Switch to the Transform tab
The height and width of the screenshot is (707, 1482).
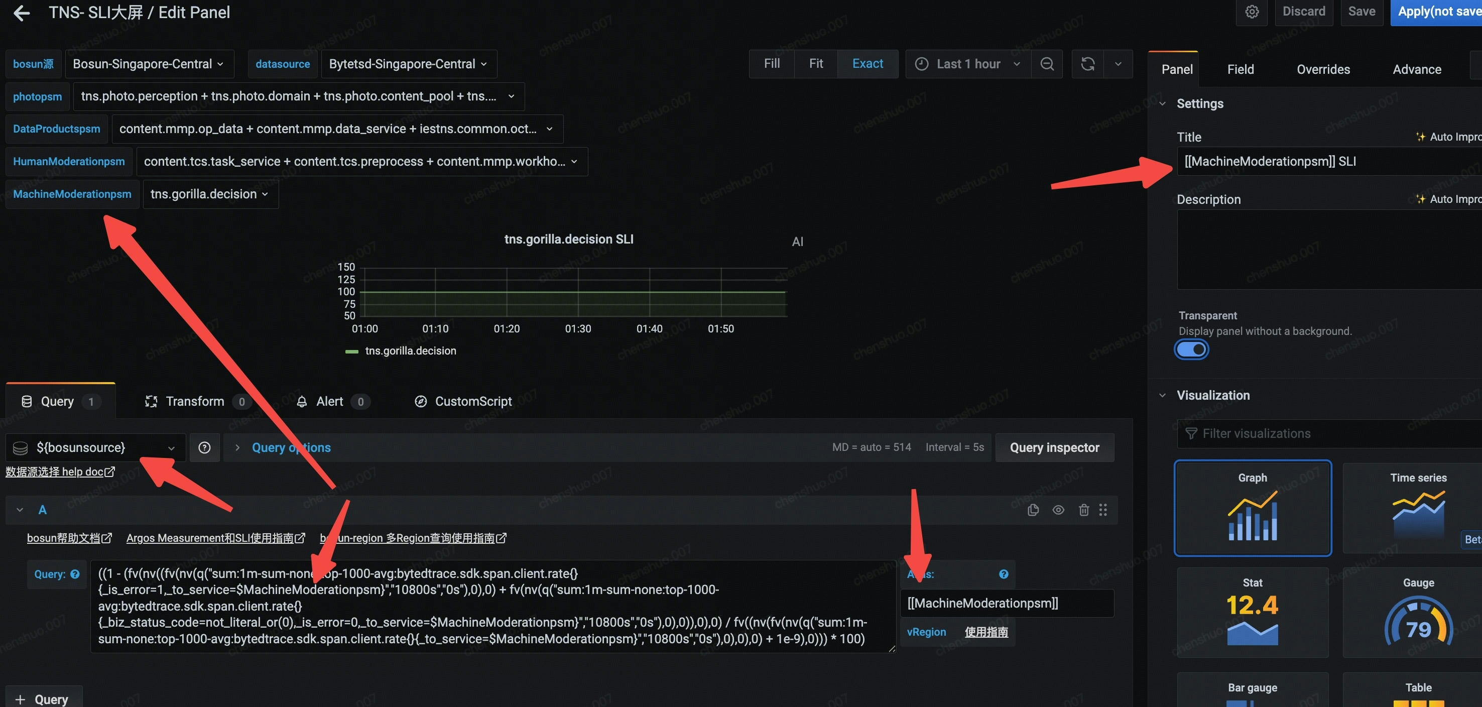point(194,402)
